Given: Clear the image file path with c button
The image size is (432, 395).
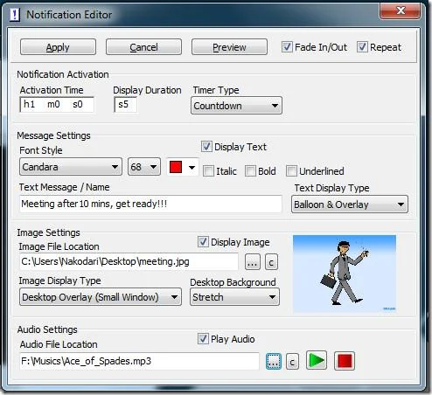Looking at the screenshot, I should pos(271,262).
